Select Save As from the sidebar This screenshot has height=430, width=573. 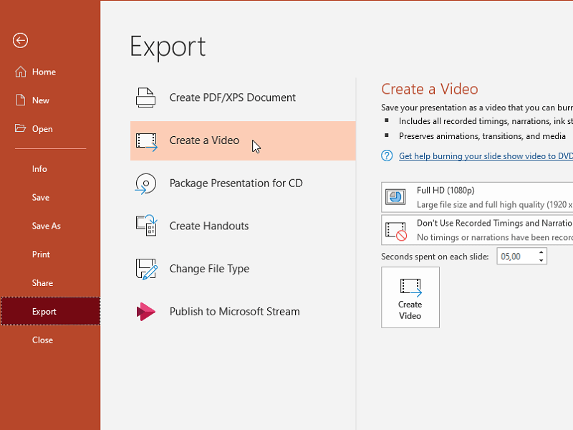pos(45,226)
